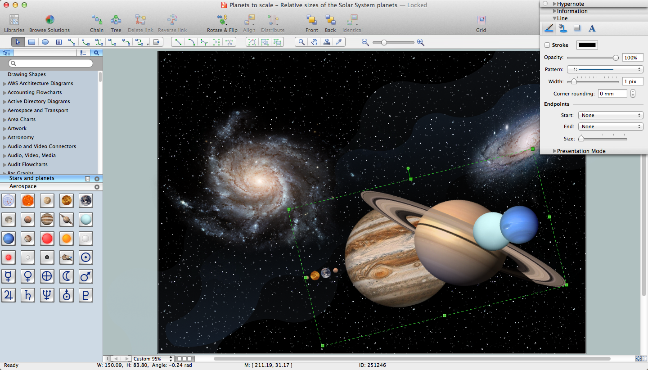This screenshot has width=648, height=370.
Task: Enable the Stroke checkbox
Action: coord(547,45)
